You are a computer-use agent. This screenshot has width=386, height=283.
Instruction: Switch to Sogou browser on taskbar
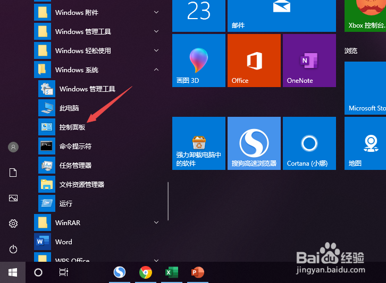point(120,272)
